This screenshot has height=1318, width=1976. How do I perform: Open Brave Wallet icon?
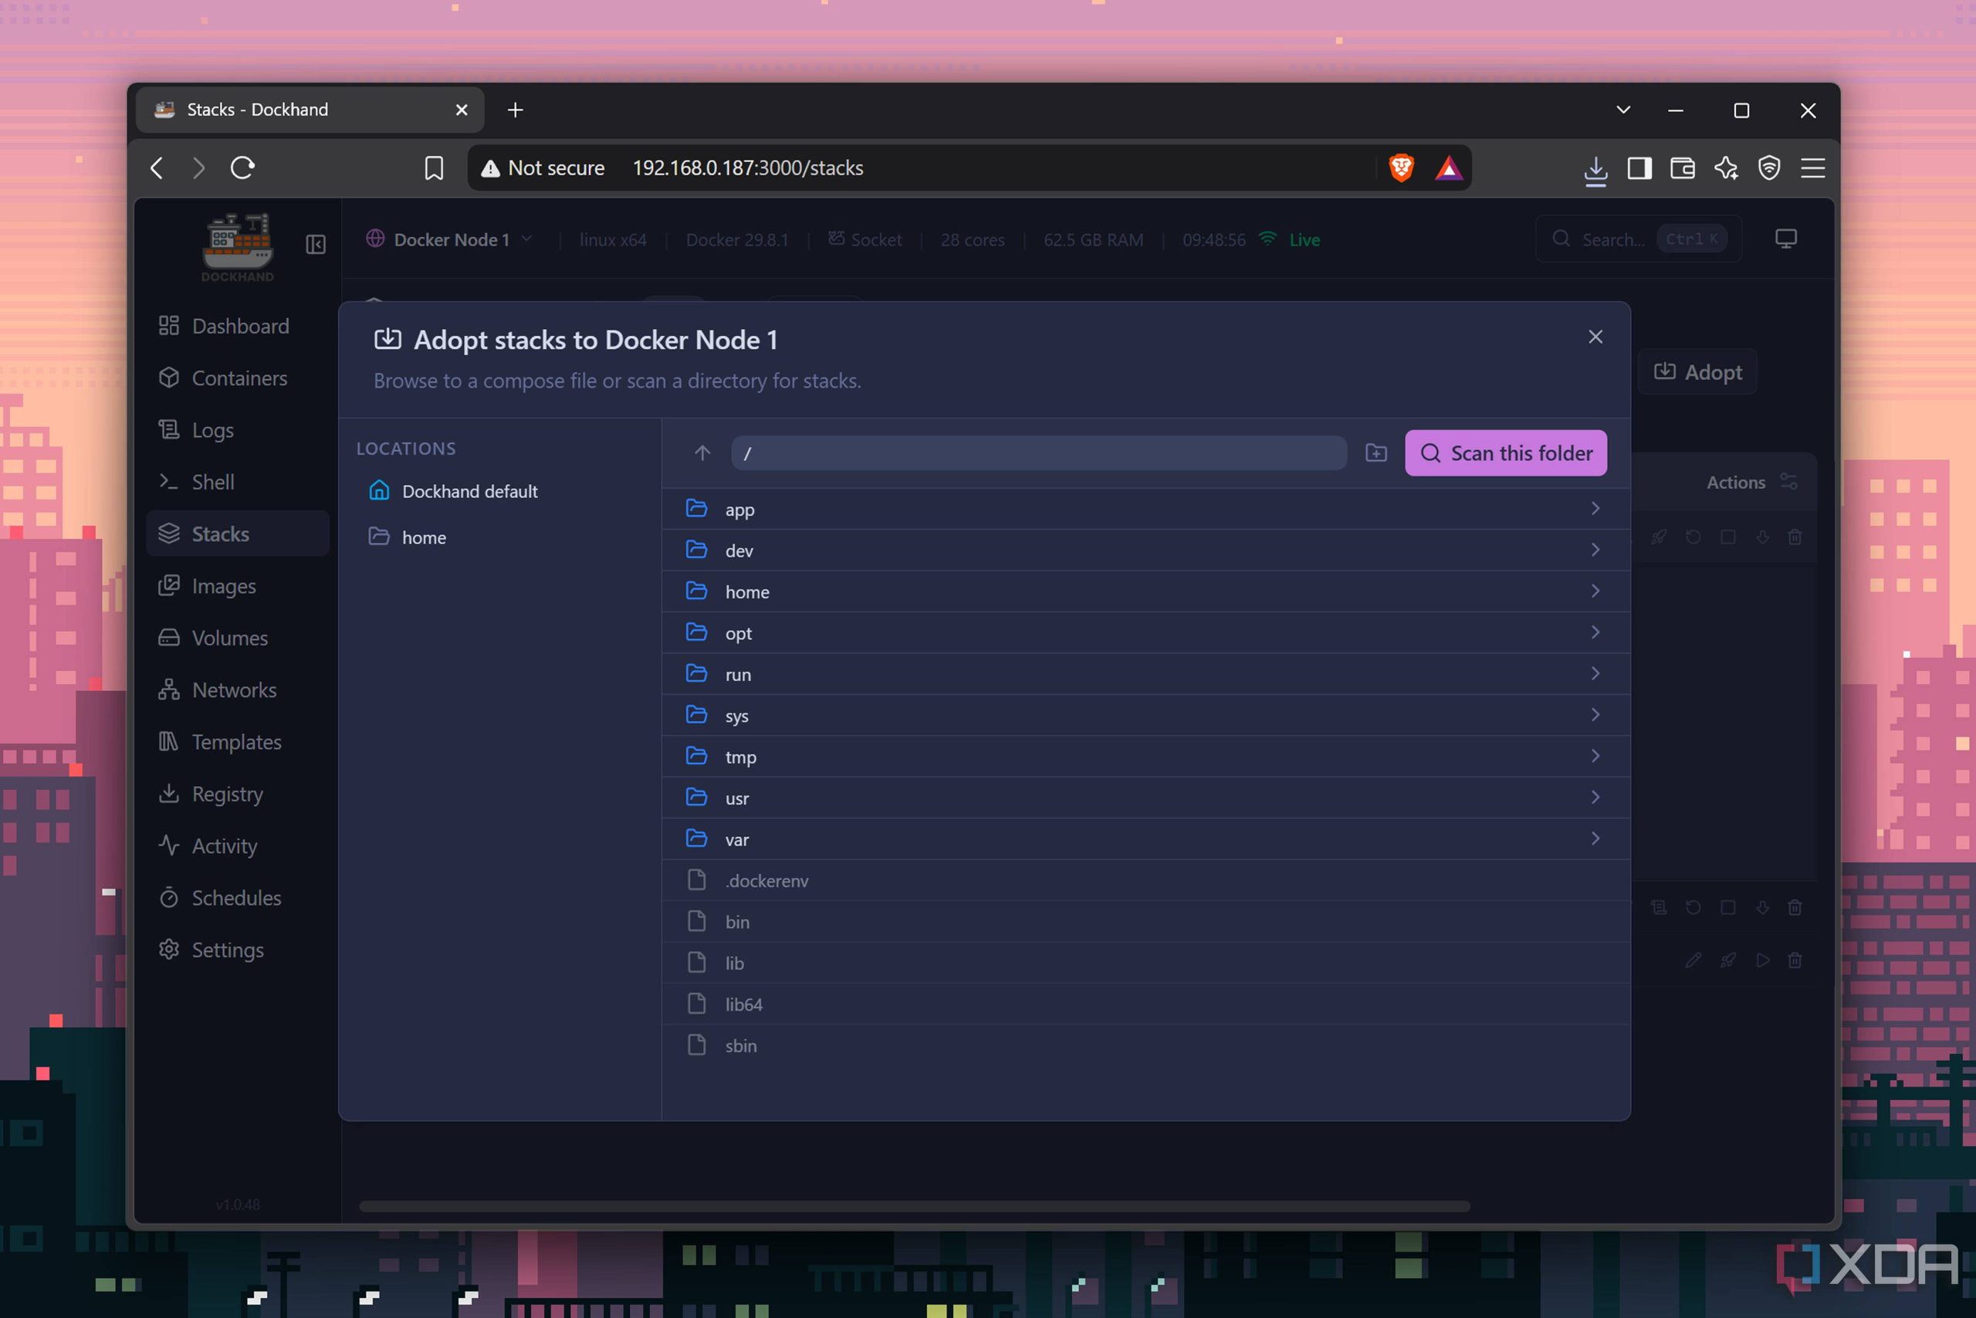(x=1682, y=168)
